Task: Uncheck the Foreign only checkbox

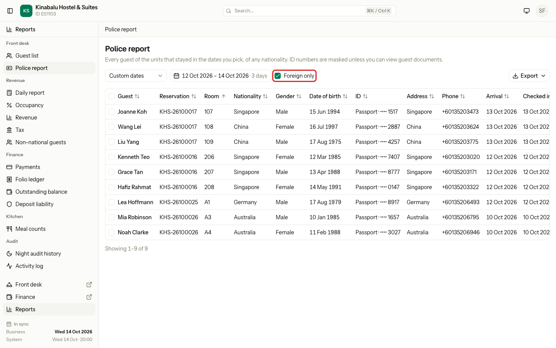Action: coord(278,76)
